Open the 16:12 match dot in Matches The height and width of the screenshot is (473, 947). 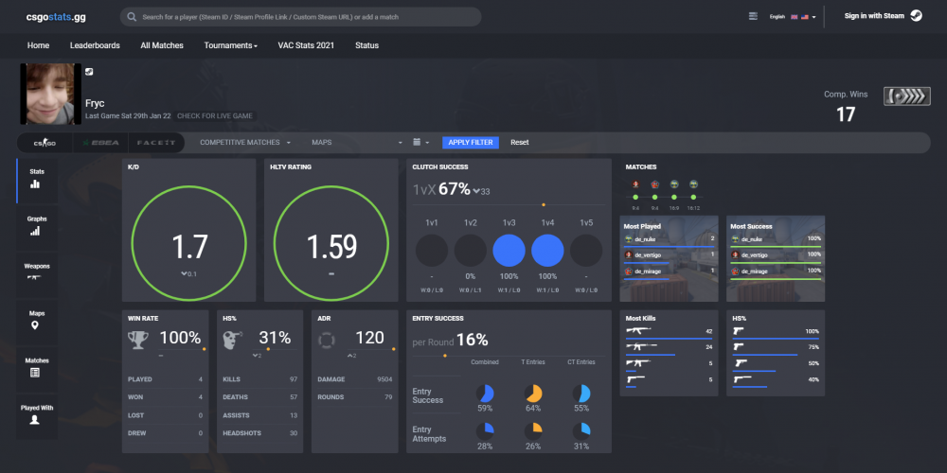tap(693, 198)
